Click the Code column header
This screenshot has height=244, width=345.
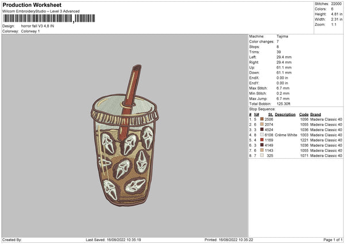pos(304,114)
